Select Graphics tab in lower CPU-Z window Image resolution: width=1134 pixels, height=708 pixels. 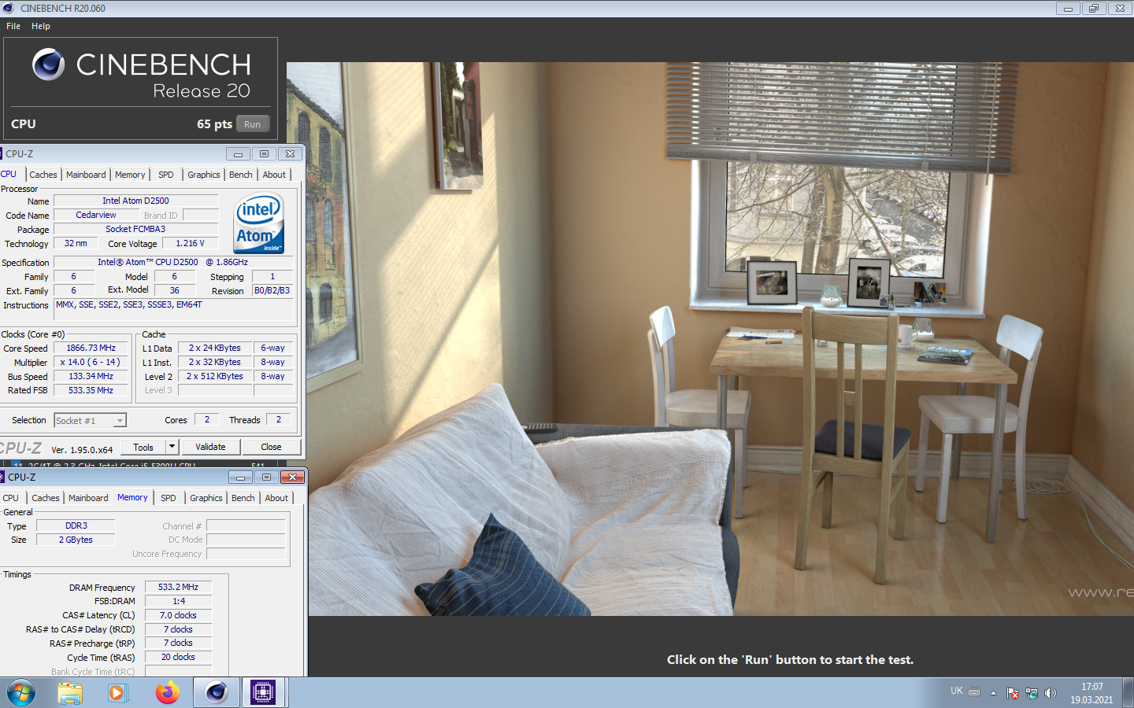click(x=206, y=498)
